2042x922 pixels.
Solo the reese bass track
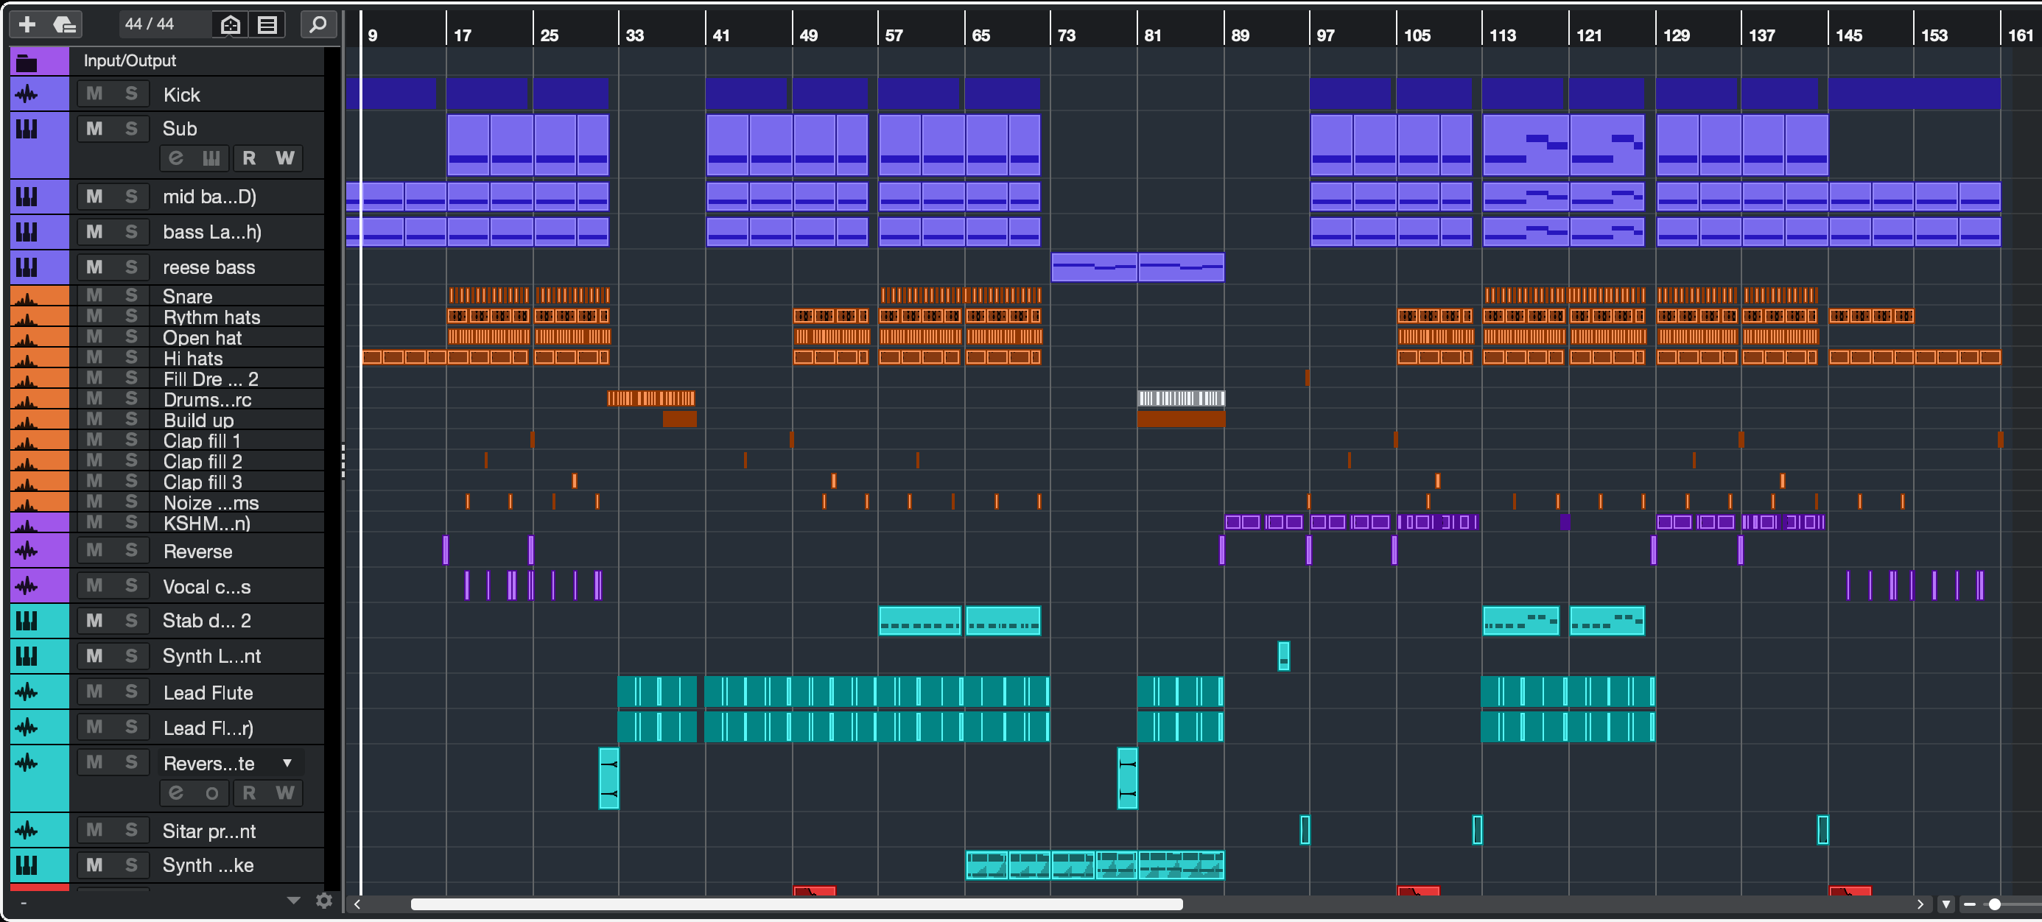click(132, 267)
